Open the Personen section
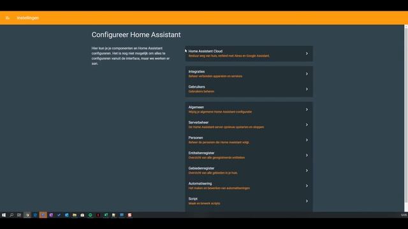Image resolution: width=408 pixels, height=229 pixels. [249, 140]
